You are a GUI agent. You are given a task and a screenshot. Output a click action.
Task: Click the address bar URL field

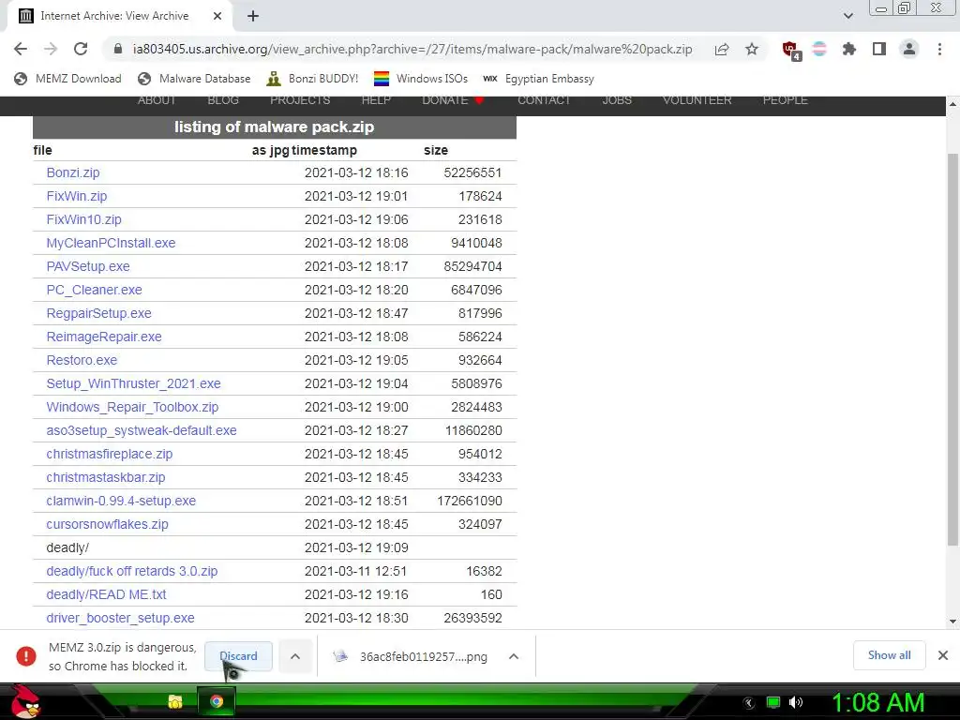[x=412, y=49]
